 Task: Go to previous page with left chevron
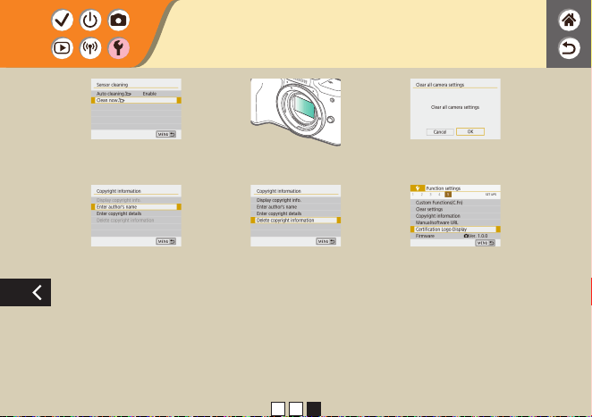pos(25,292)
